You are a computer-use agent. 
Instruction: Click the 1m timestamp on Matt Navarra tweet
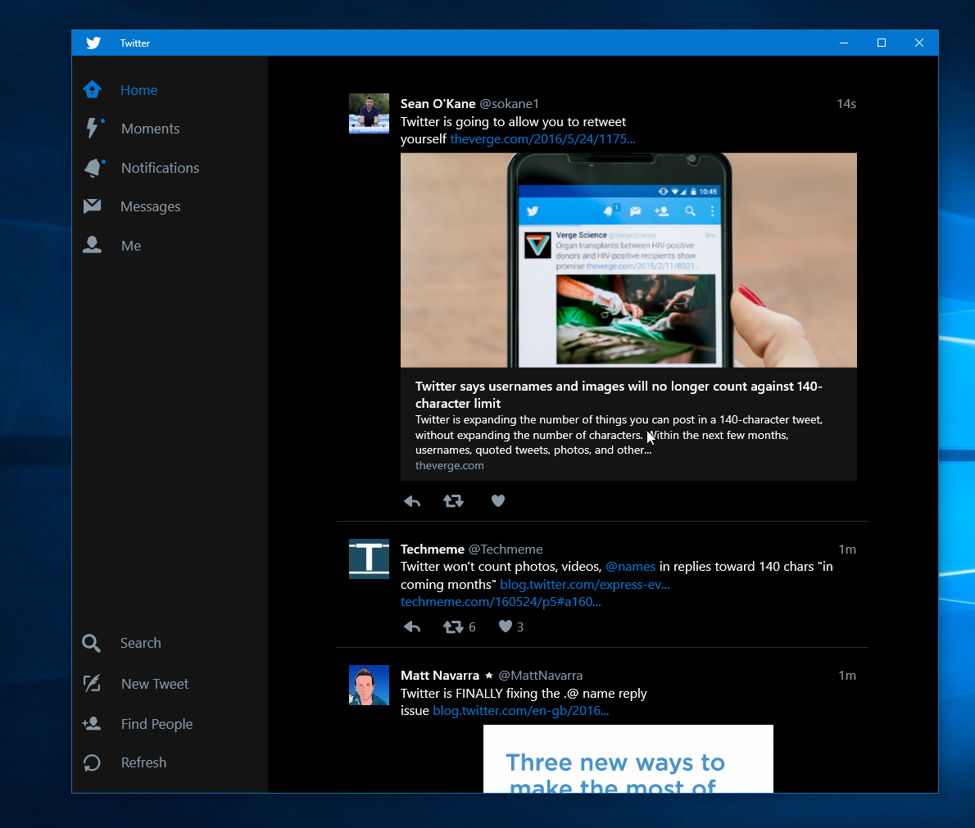coord(847,676)
